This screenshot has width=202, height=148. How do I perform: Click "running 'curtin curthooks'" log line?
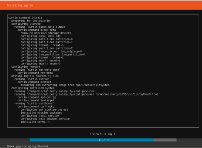(x=34, y=104)
